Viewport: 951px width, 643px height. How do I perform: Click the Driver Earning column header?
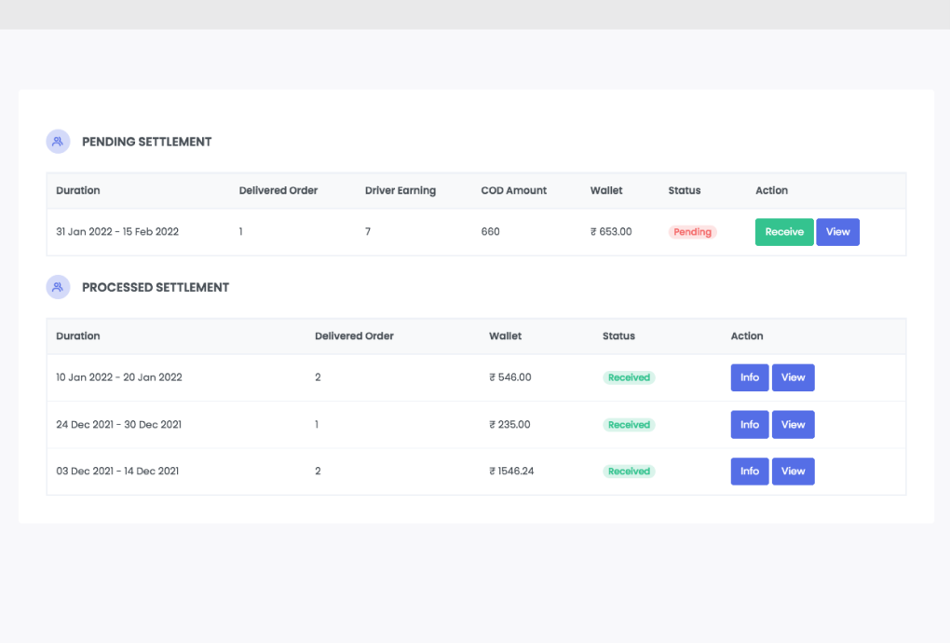[401, 190]
